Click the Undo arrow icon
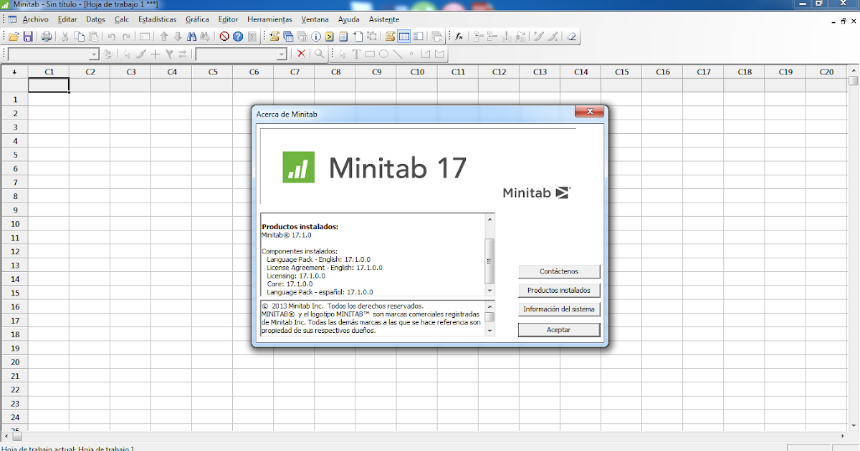 coord(112,37)
